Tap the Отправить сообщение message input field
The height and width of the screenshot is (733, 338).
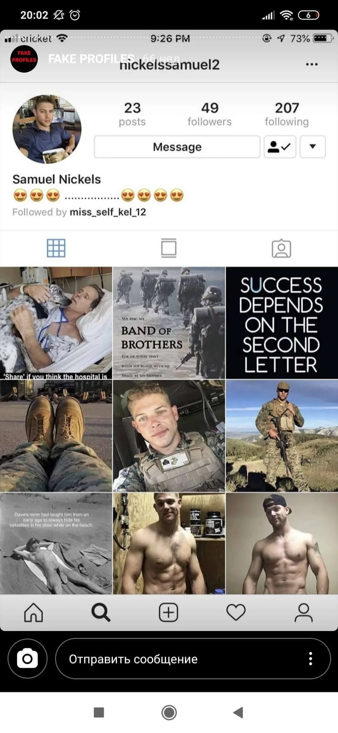[x=193, y=659]
